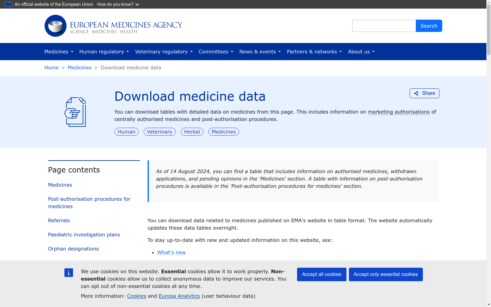Open the Committees navigation menu

[x=216, y=52]
